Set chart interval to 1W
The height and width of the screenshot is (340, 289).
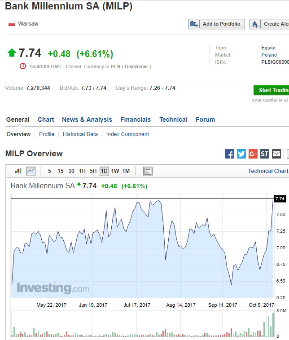tap(115, 171)
